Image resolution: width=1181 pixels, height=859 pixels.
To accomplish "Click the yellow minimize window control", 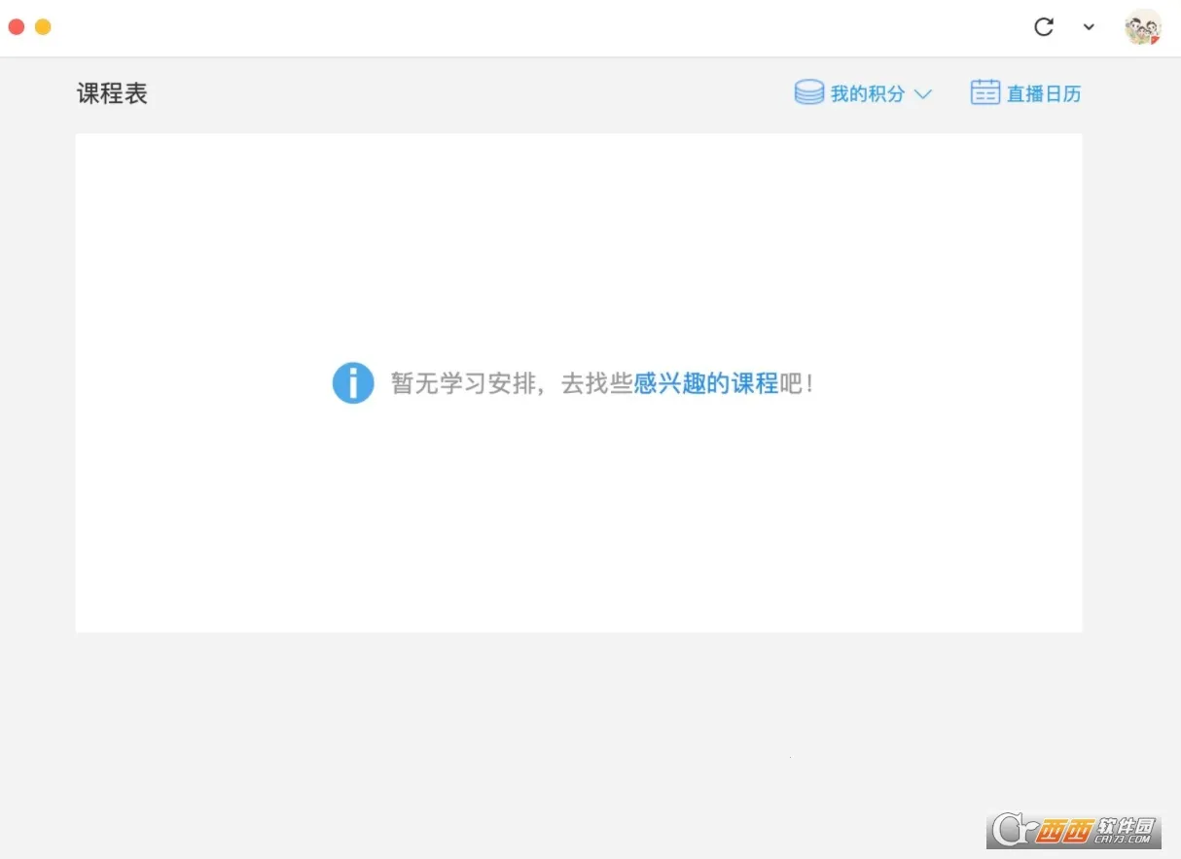I will [x=41, y=26].
